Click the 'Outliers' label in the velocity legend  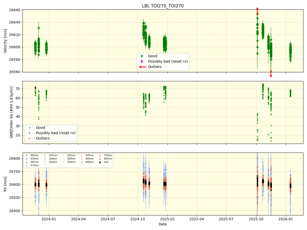tap(155, 67)
